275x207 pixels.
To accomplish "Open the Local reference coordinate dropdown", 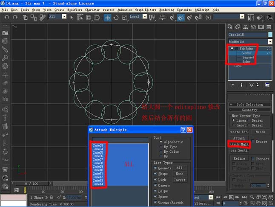I will coord(145,17).
